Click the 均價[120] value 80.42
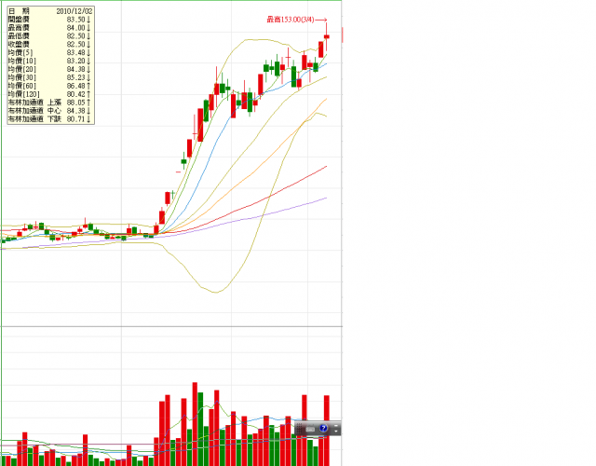The image size is (596, 466). (78, 94)
